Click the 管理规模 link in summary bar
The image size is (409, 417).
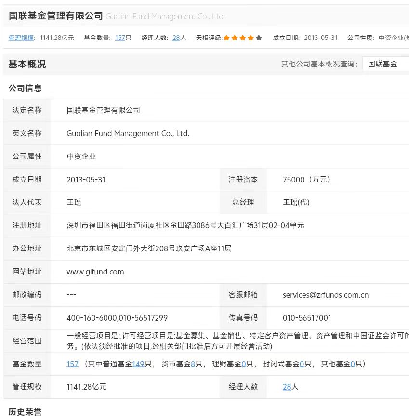21,38
